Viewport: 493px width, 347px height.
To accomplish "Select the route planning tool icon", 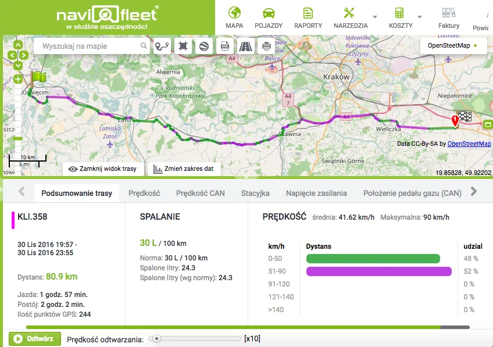I will click(x=162, y=46).
